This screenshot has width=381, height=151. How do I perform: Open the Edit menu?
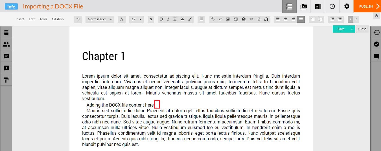click(x=32, y=19)
